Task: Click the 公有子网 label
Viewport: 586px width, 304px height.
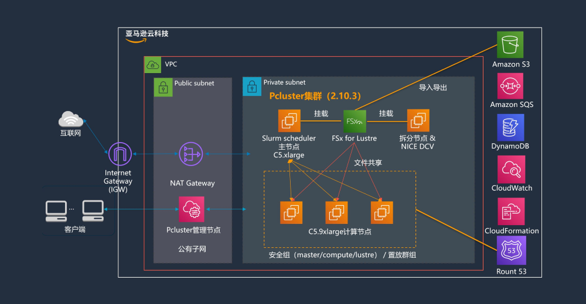Action: point(192,249)
